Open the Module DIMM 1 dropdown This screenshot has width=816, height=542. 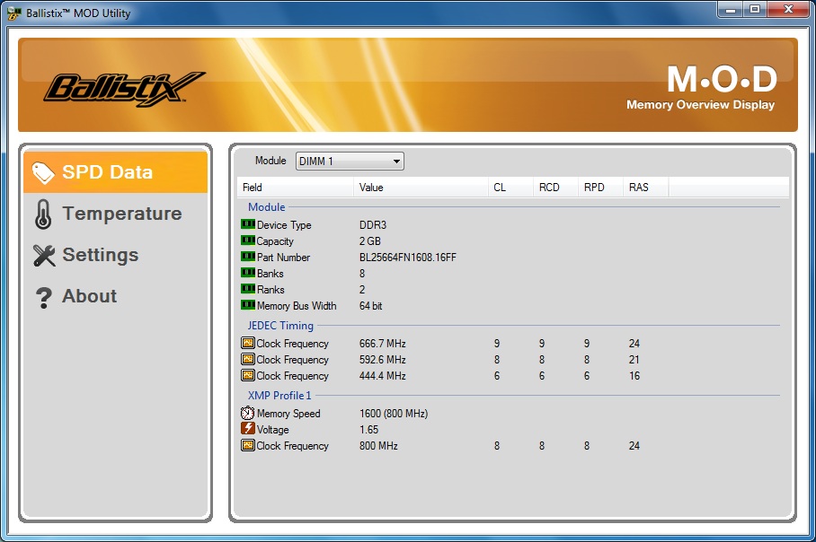[350, 162]
